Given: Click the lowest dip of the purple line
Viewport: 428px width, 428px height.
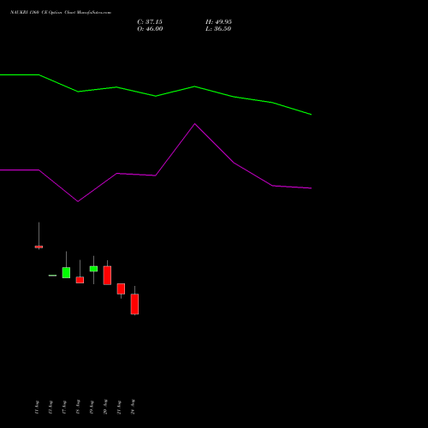Looking at the screenshot, I should point(78,201).
